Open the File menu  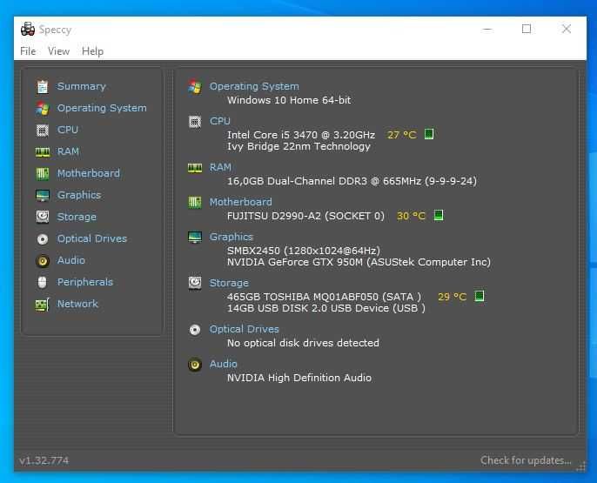pyautogui.click(x=28, y=51)
